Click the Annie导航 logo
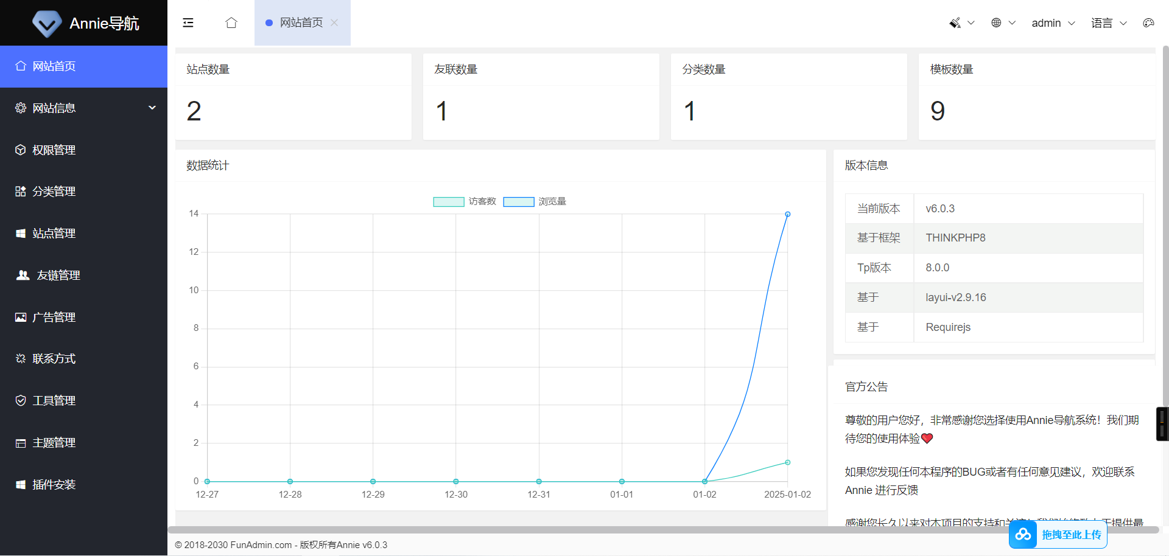The width and height of the screenshot is (1169, 556). [84, 23]
